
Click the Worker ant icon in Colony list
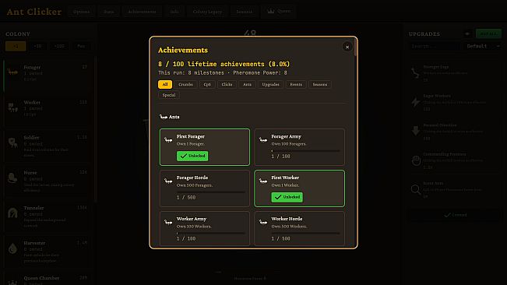pos(12,107)
